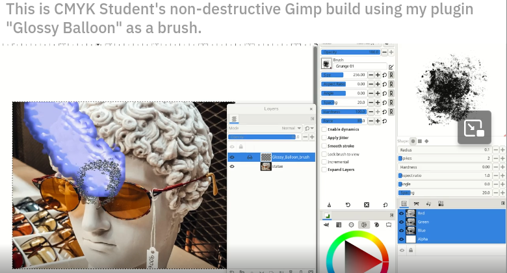Reset Aspect Ratio to brush default
Screen dimensions: 507x273
point(384,84)
